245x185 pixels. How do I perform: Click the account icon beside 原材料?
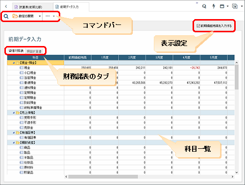[22, 167]
